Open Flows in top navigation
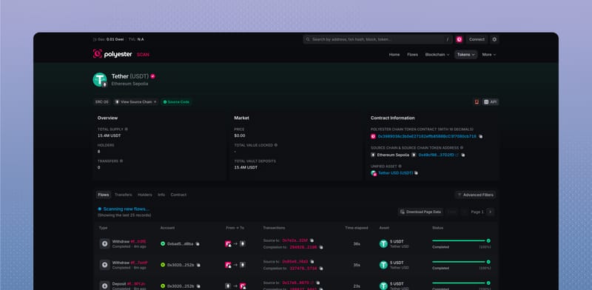Image resolution: width=592 pixels, height=290 pixels. click(412, 55)
